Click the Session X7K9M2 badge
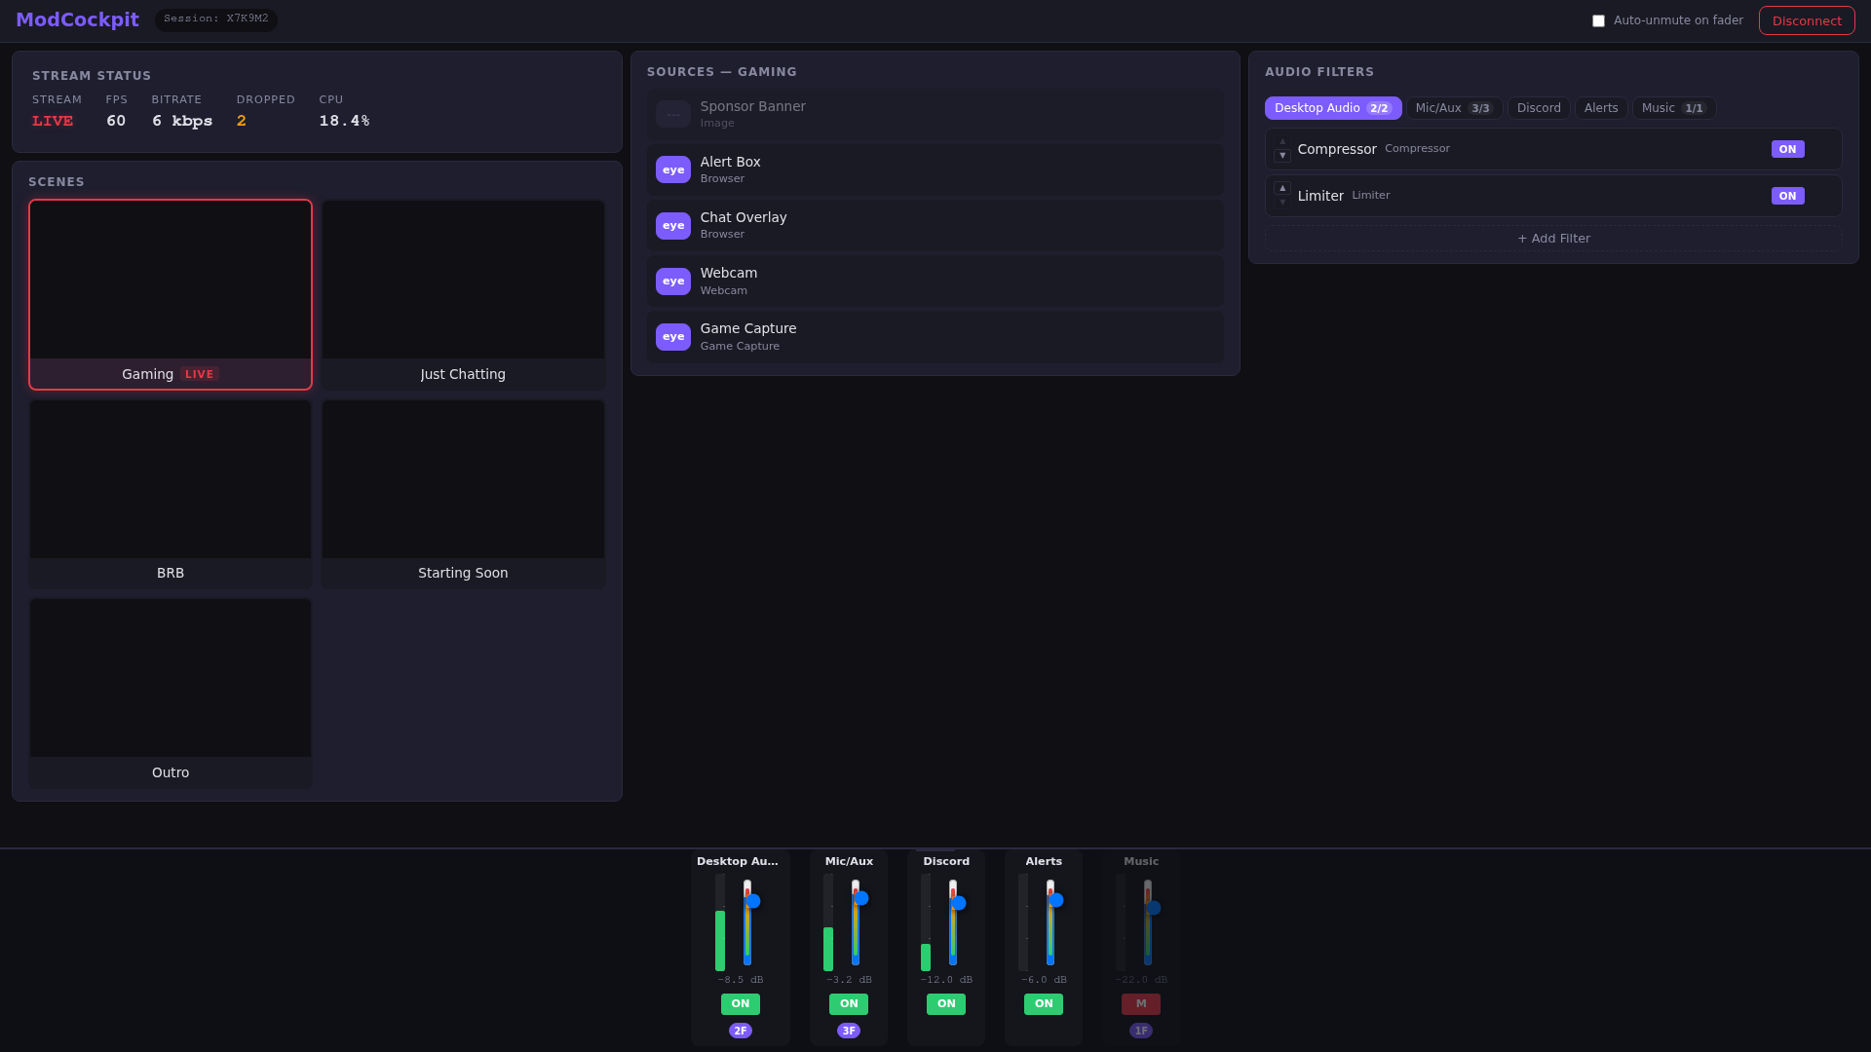The width and height of the screenshot is (1871, 1052). pos(215,19)
